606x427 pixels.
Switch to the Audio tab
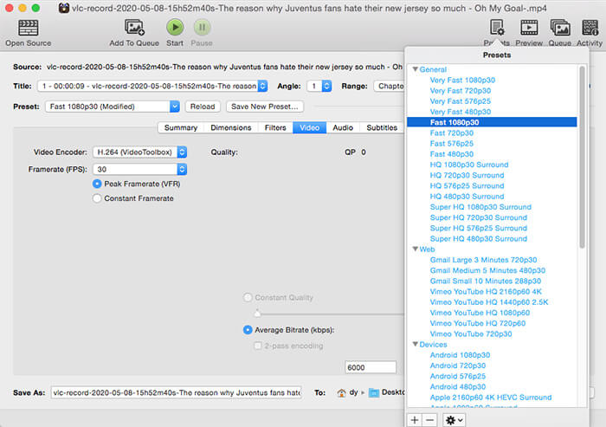[x=343, y=127]
